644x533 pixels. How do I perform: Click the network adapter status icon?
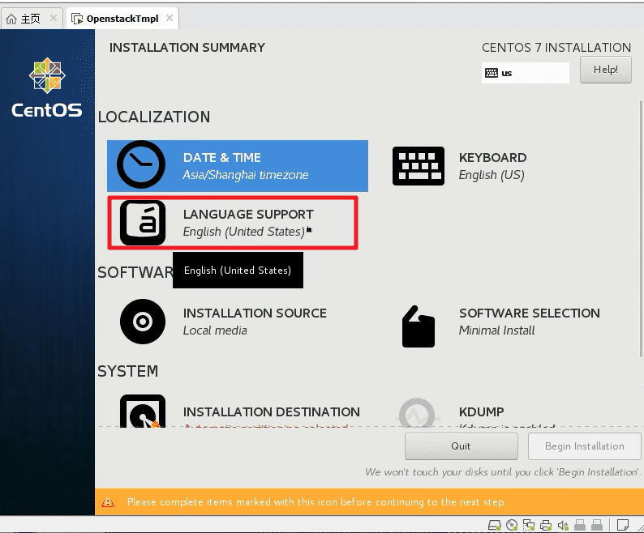point(529,525)
